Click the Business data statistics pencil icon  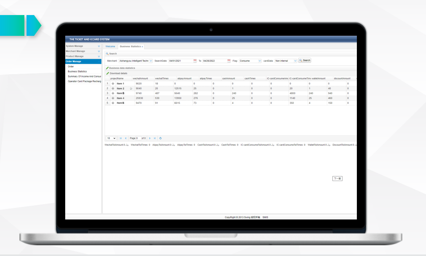coord(107,68)
